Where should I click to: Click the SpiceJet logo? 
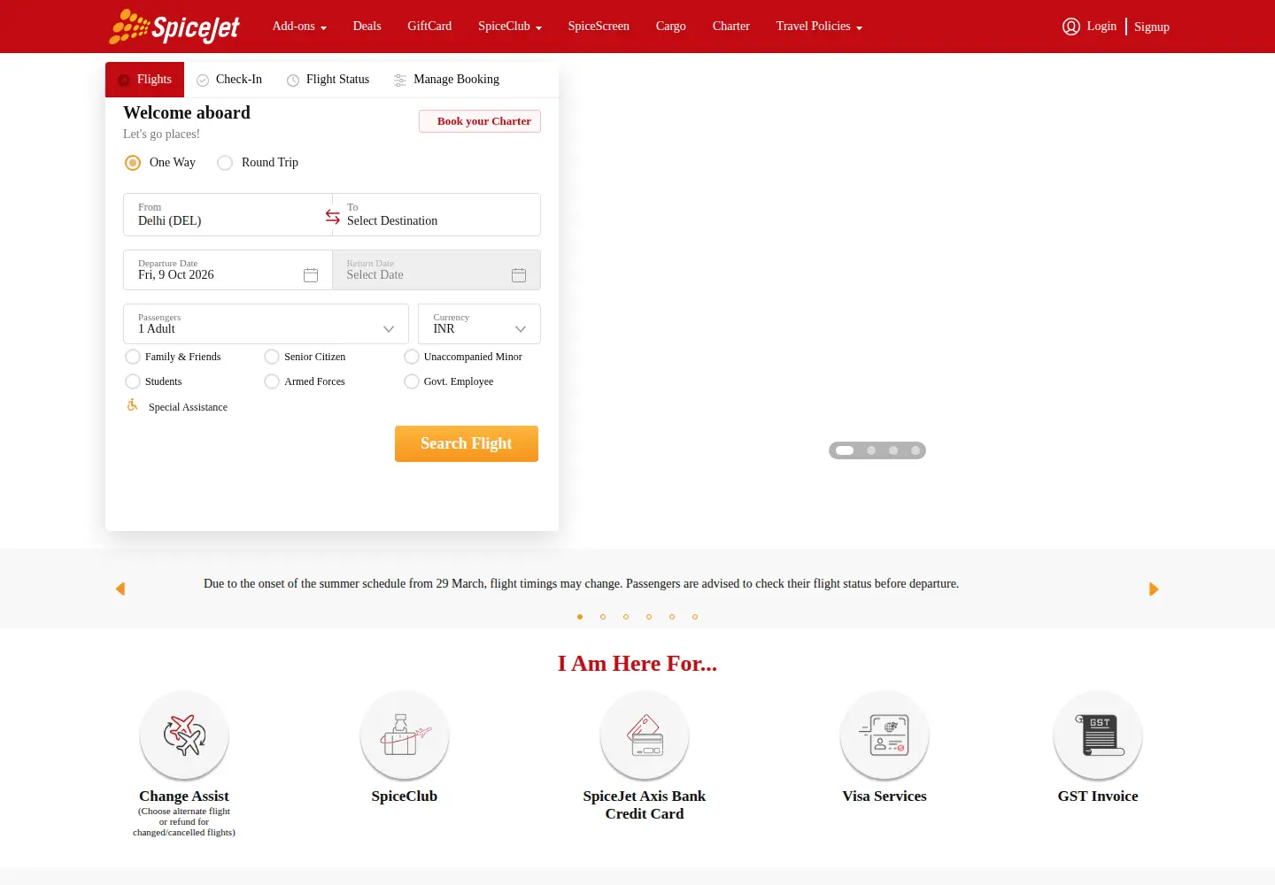(x=174, y=27)
